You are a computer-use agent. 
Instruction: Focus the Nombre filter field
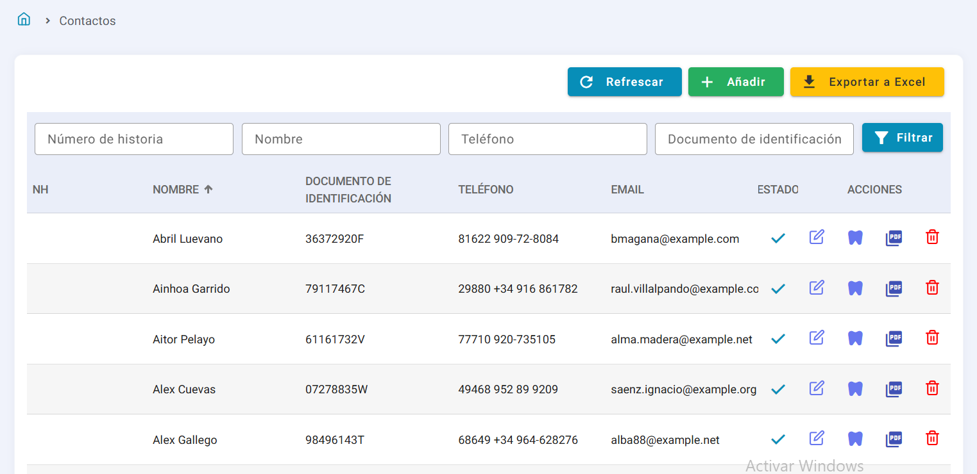(x=341, y=139)
